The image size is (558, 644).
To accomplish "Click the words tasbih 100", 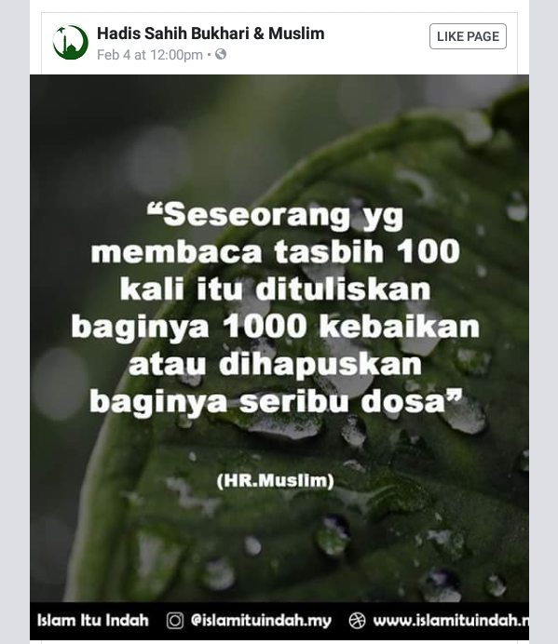I will [367, 251].
